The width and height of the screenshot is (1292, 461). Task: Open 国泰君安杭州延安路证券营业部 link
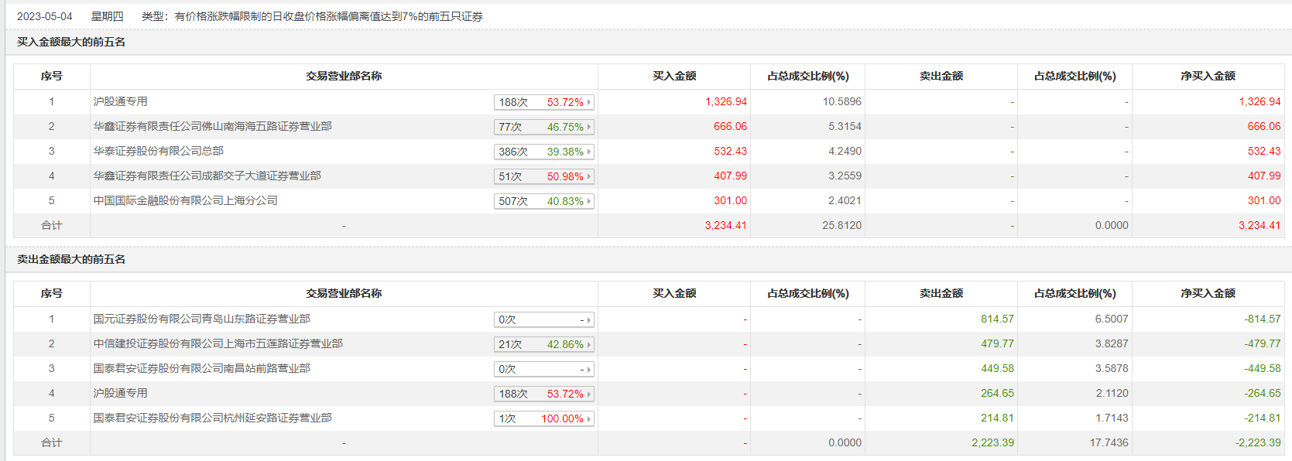[x=213, y=418]
